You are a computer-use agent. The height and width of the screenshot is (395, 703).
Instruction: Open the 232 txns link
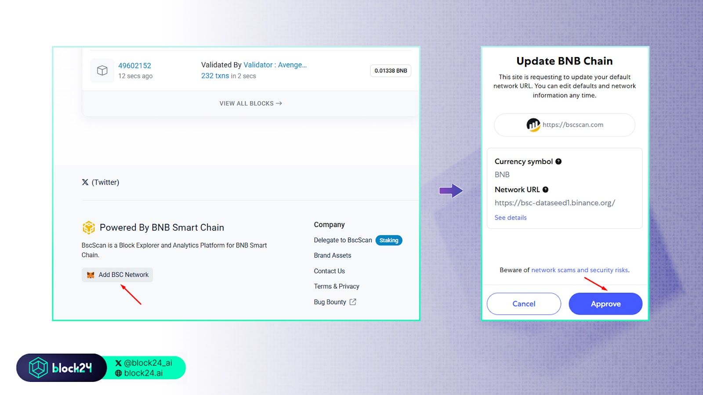tap(215, 76)
